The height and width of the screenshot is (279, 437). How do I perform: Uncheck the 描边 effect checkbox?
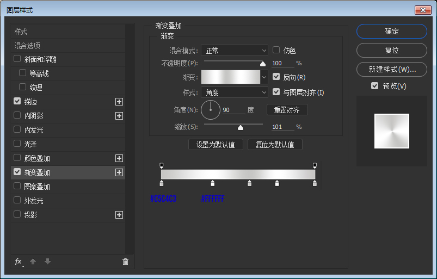(x=17, y=101)
